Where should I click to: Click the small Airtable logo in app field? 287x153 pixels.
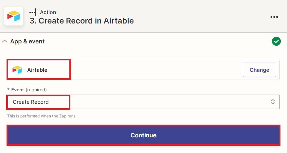(17, 70)
